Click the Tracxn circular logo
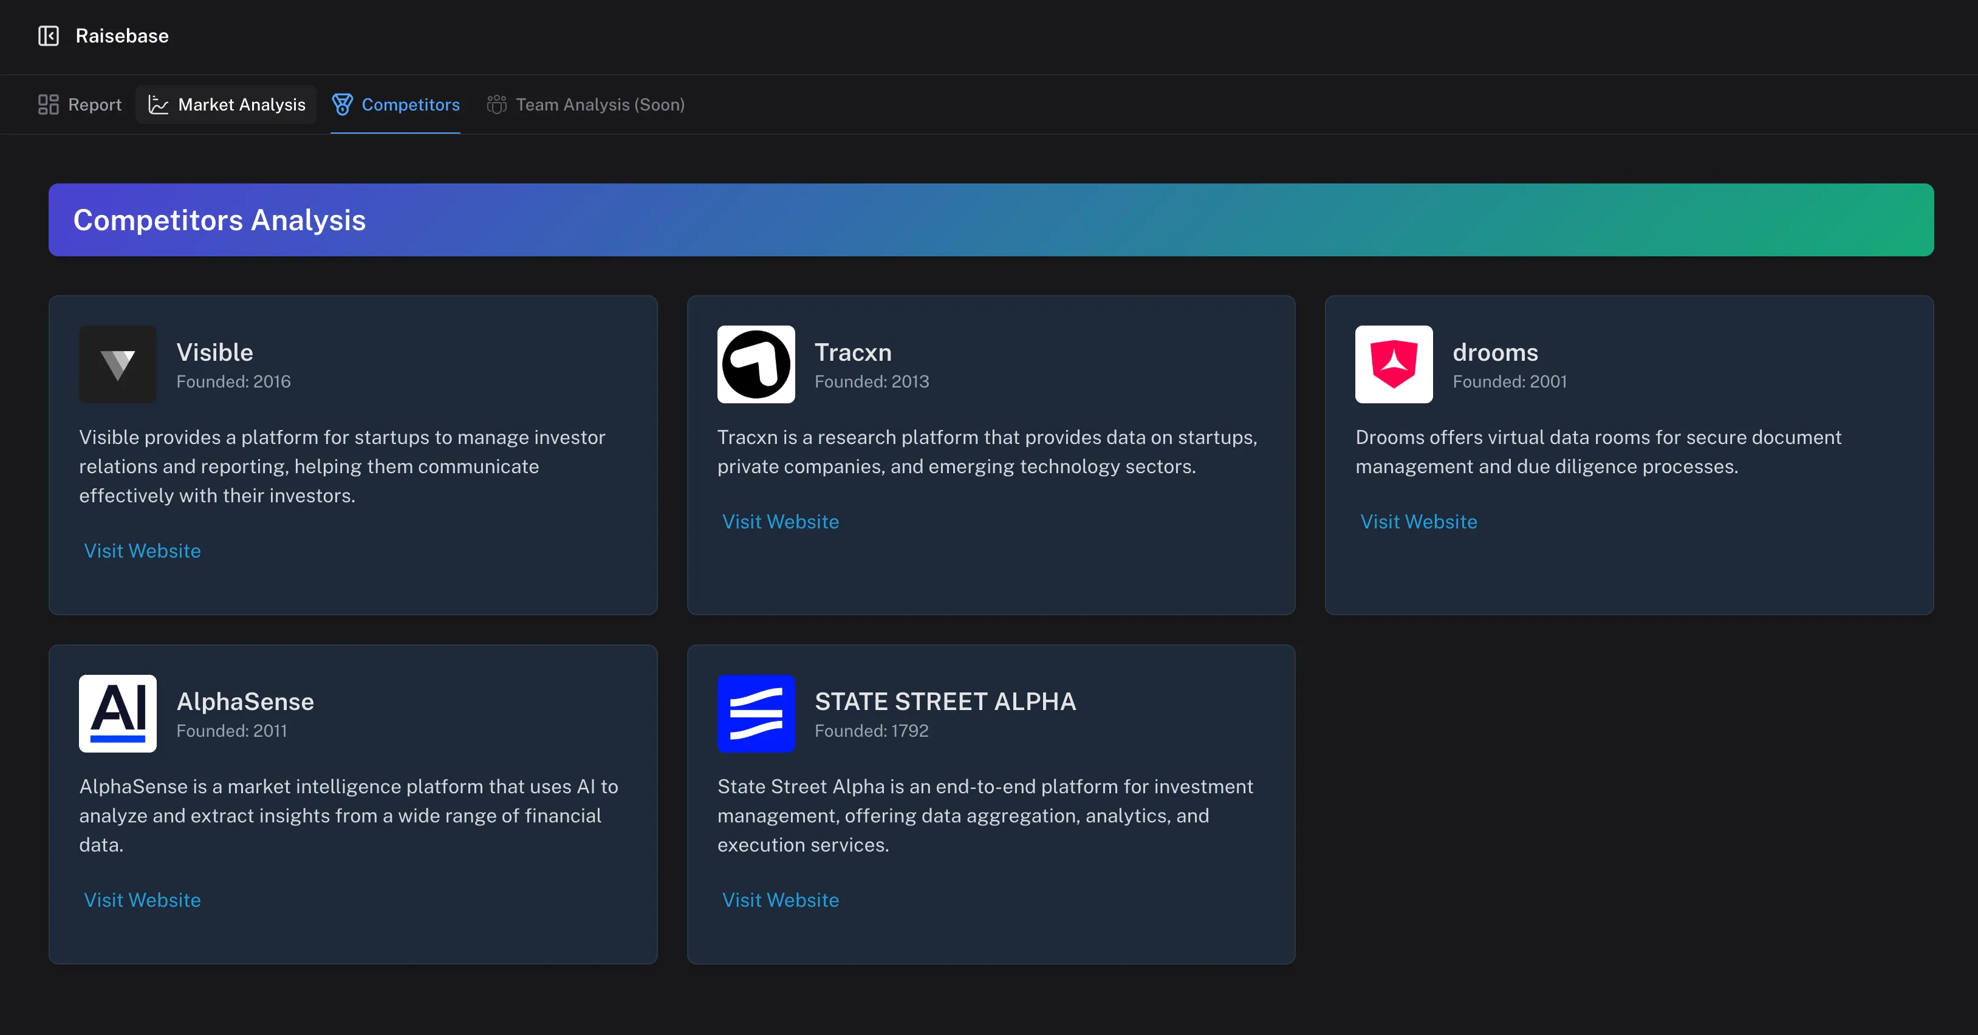 click(x=756, y=364)
